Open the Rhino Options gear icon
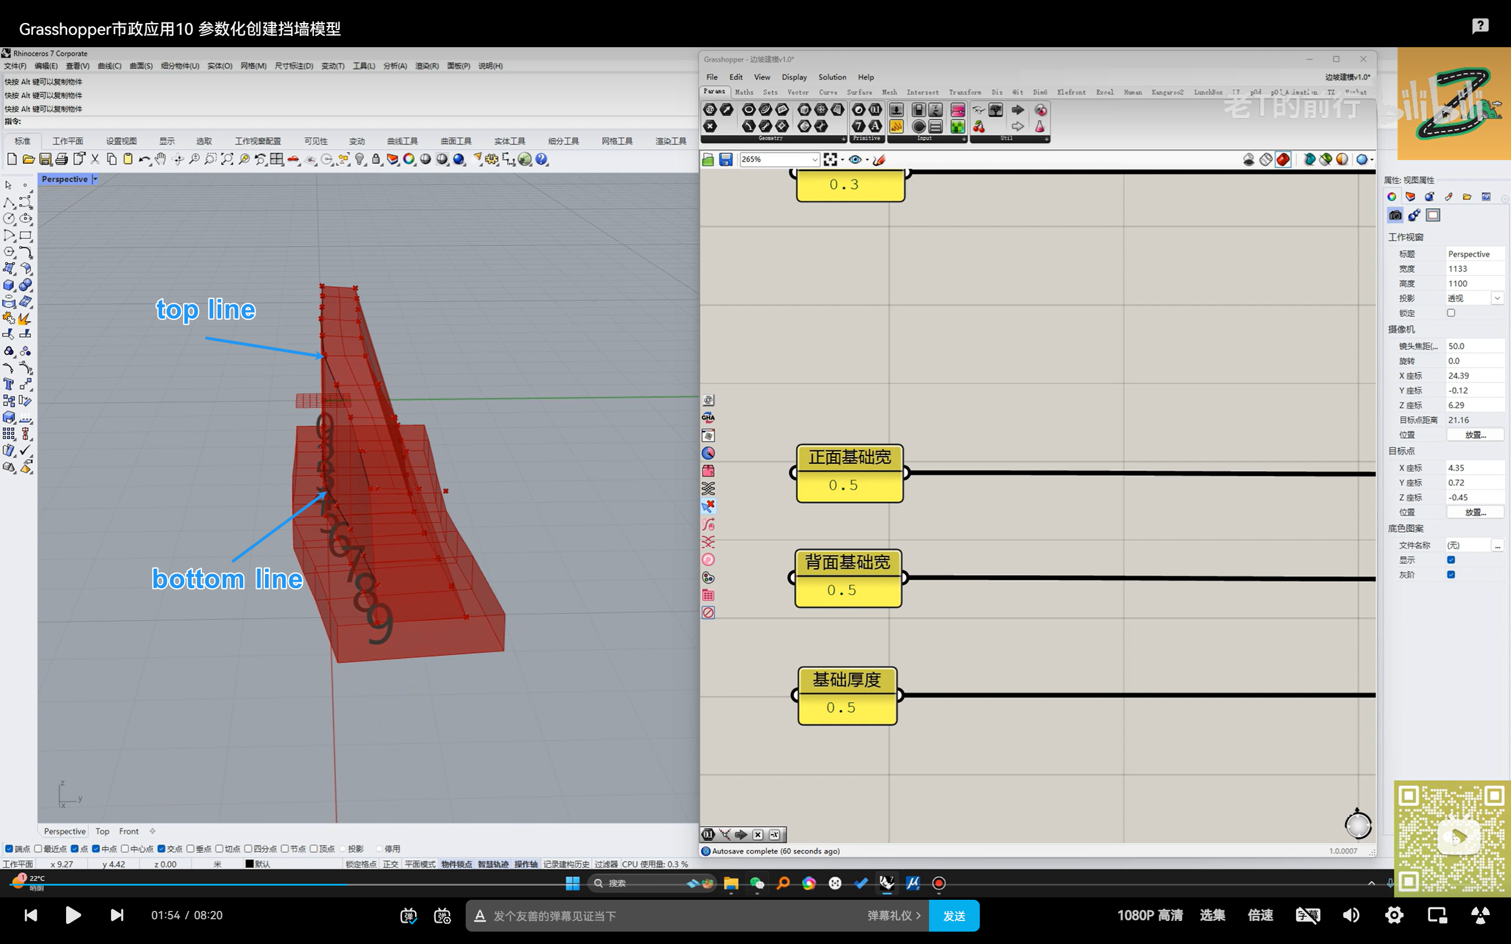The width and height of the screenshot is (1511, 944). (x=492, y=159)
